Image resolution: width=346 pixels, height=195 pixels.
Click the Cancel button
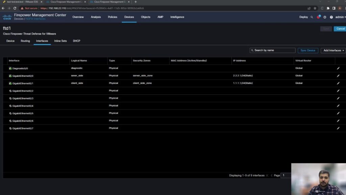(x=340, y=29)
